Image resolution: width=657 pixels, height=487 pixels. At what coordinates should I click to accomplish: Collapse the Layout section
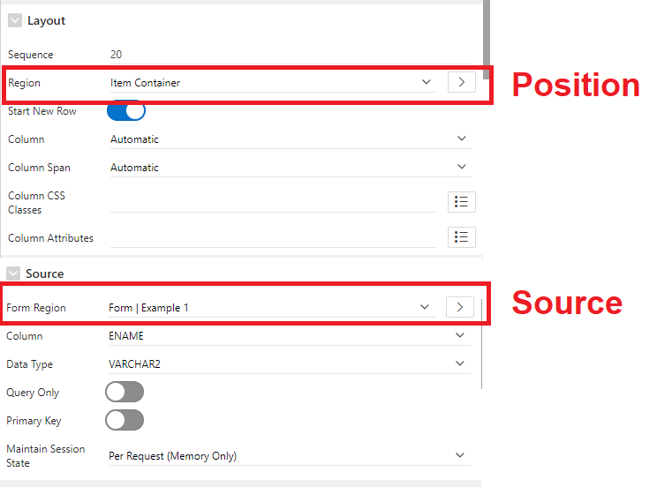click(x=15, y=20)
